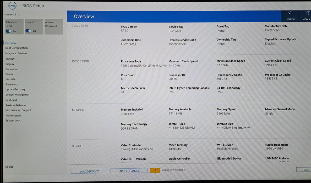Click Native Resolution 1920 by 1080

pyautogui.click(x=274, y=148)
